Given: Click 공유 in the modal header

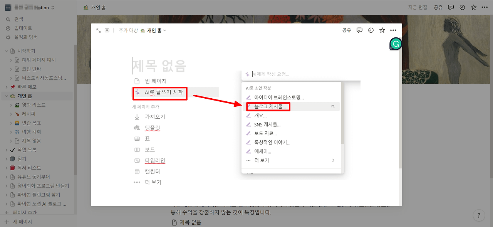Looking at the screenshot, I should pos(347,30).
